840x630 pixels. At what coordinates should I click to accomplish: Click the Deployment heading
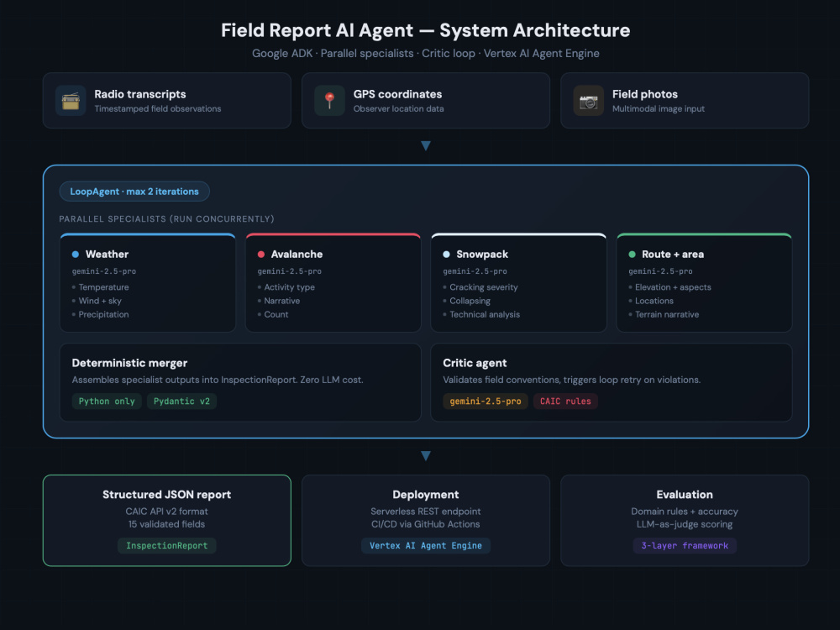(426, 495)
